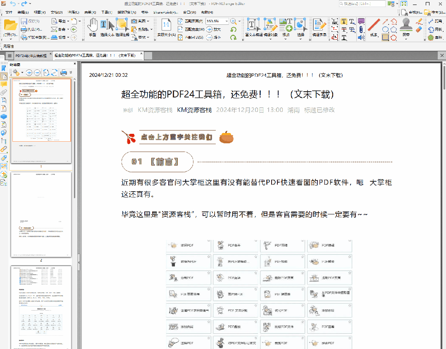The height and width of the screenshot is (349, 446).
Task: Activate the Select Text tool
Action: point(107,28)
